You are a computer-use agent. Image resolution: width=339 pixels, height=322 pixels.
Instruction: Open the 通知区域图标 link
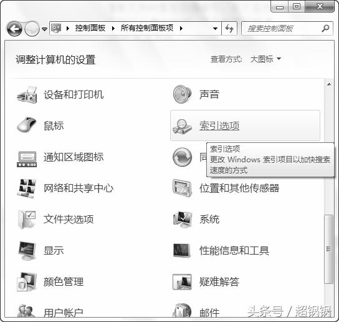click(x=74, y=157)
